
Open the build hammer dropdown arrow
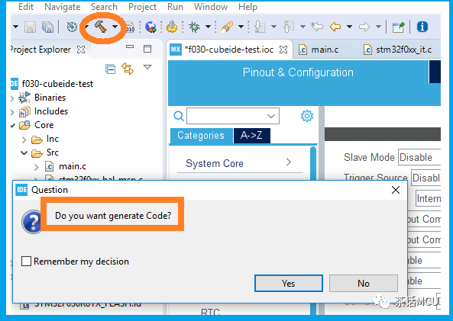click(115, 27)
